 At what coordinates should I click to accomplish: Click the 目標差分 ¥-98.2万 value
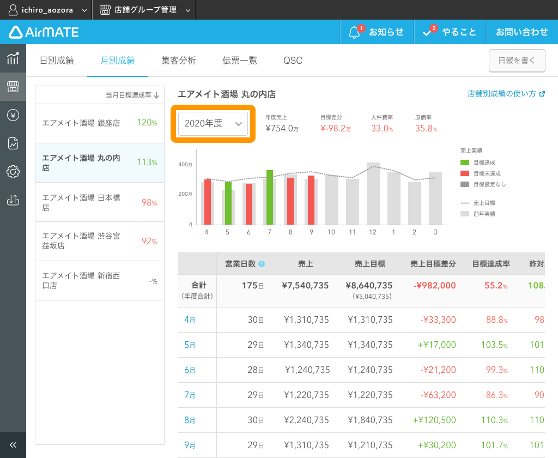[x=336, y=128]
